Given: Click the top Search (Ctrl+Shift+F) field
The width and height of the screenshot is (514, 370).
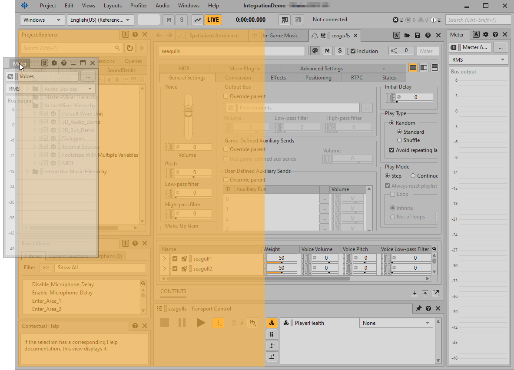Looking at the screenshot, I should 478,20.
